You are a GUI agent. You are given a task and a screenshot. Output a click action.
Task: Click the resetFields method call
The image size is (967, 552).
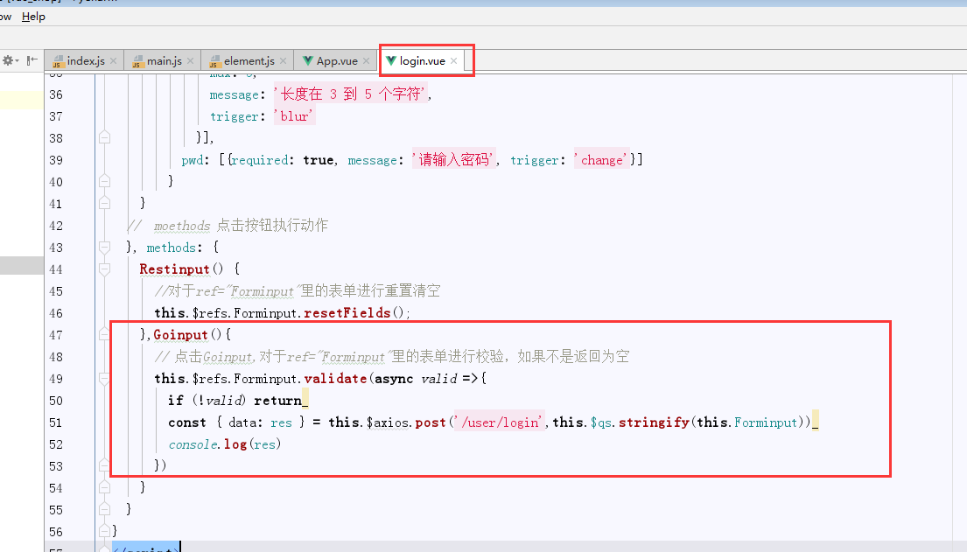[x=347, y=312]
